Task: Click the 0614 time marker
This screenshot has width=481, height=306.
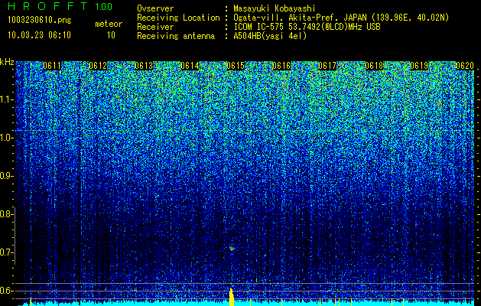Action: [190, 66]
